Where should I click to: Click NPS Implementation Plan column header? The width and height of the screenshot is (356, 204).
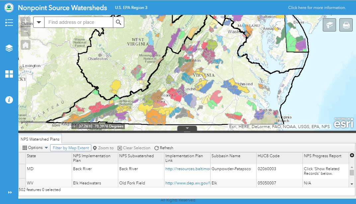pyautogui.click(x=95, y=158)
